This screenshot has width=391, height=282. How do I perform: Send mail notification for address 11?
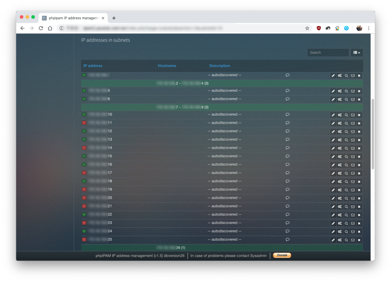tap(353, 123)
